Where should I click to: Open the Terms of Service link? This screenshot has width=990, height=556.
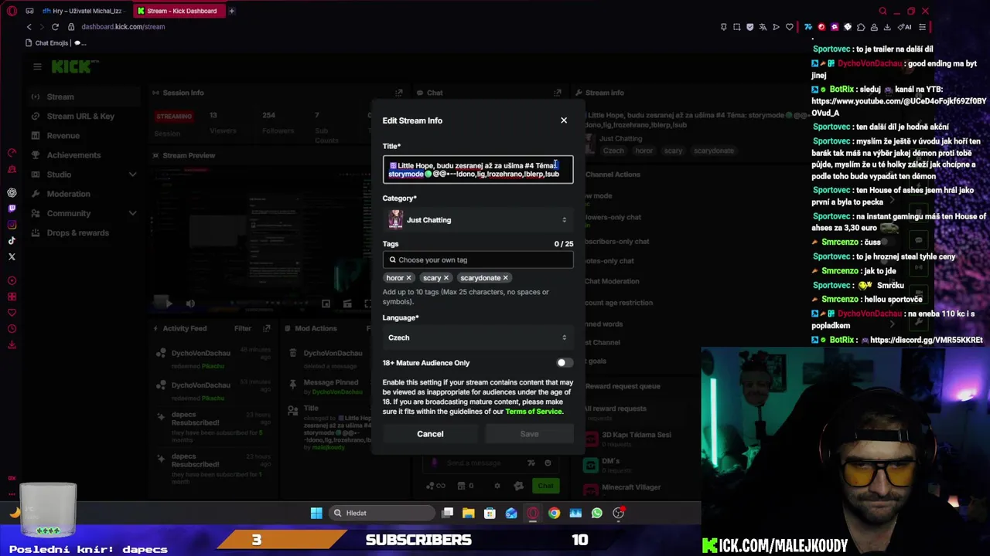534,412
